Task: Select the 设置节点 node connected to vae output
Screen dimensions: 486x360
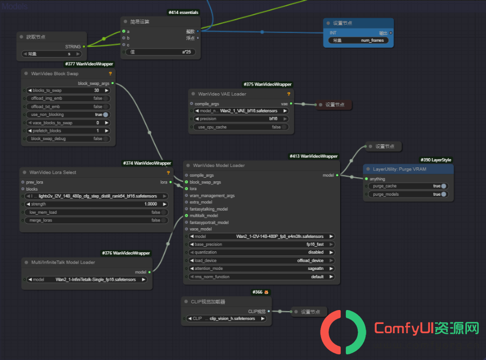Action: point(335,105)
